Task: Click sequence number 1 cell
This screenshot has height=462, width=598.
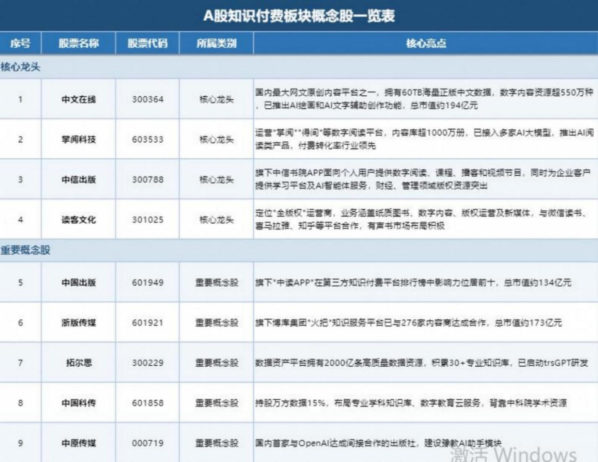Action: click(x=20, y=99)
